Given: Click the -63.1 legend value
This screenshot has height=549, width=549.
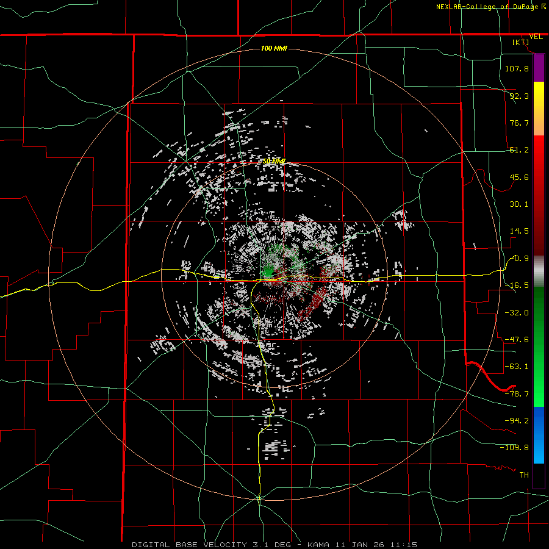Looking at the screenshot, I should coord(517,367).
